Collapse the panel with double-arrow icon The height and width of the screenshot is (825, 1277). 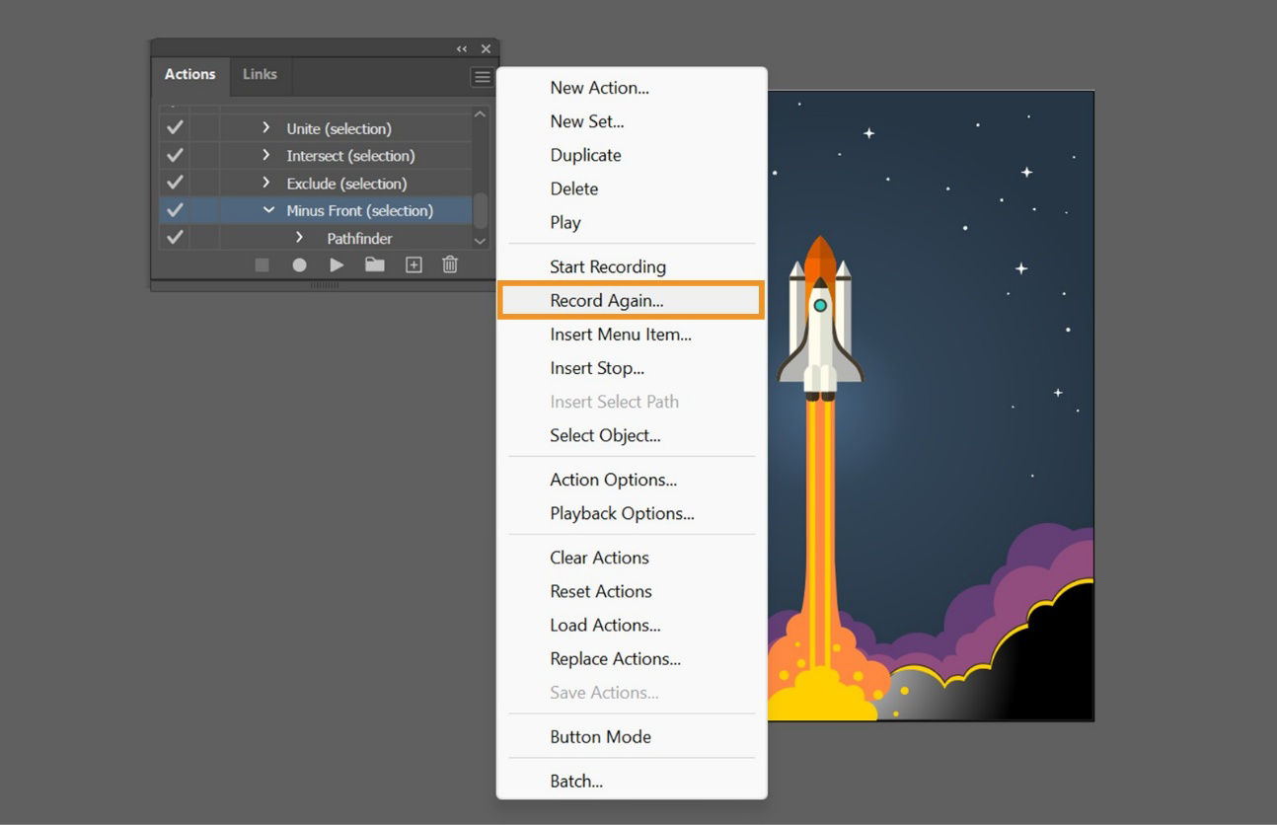[x=460, y=47]
